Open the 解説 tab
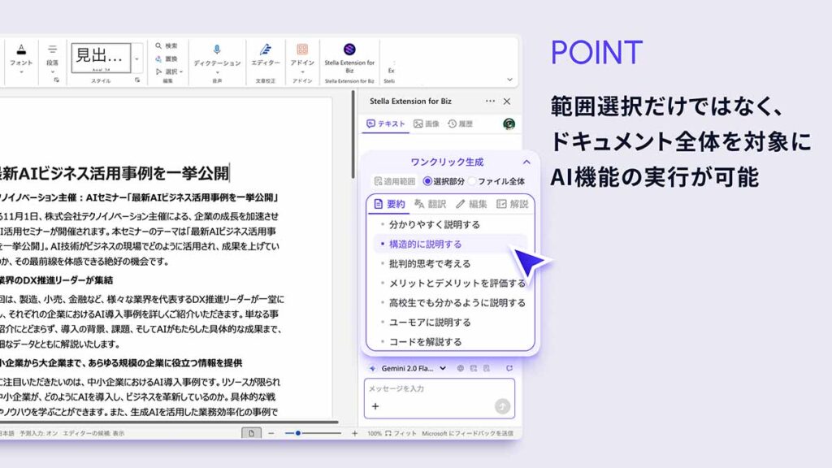Image resolution: width=832 pixels, height=468 pixels. click(x=512, y=204)
